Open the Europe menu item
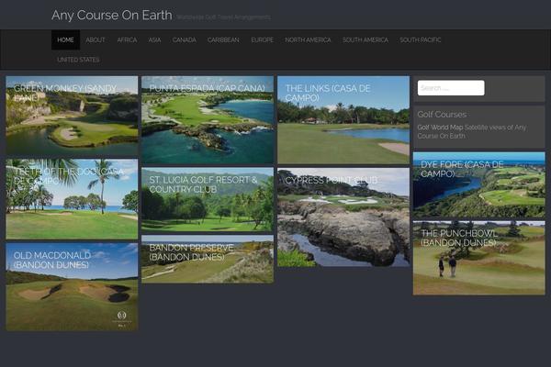The width and height of the screenshot is (551, 367). click(x=262, y=40)
